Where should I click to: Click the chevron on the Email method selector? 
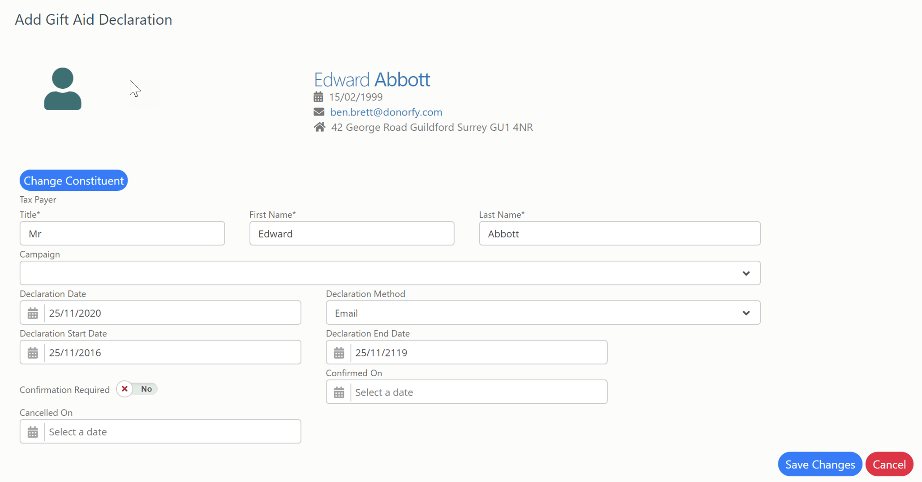tap(746, 313)
